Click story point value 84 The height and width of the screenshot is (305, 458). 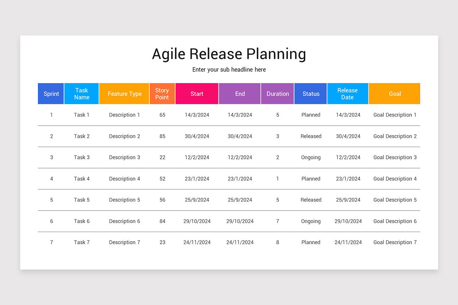point(163,221)
